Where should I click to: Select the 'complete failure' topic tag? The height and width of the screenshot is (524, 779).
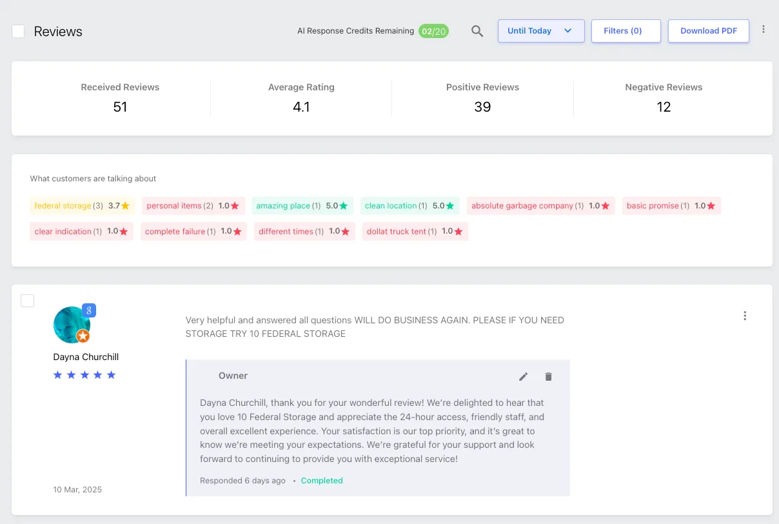[x=193, y=231]
